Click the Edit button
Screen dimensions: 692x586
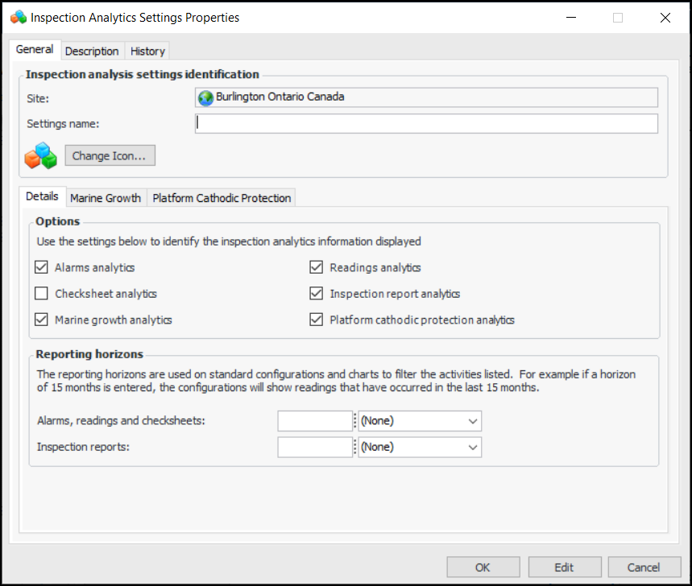[564, 567]
